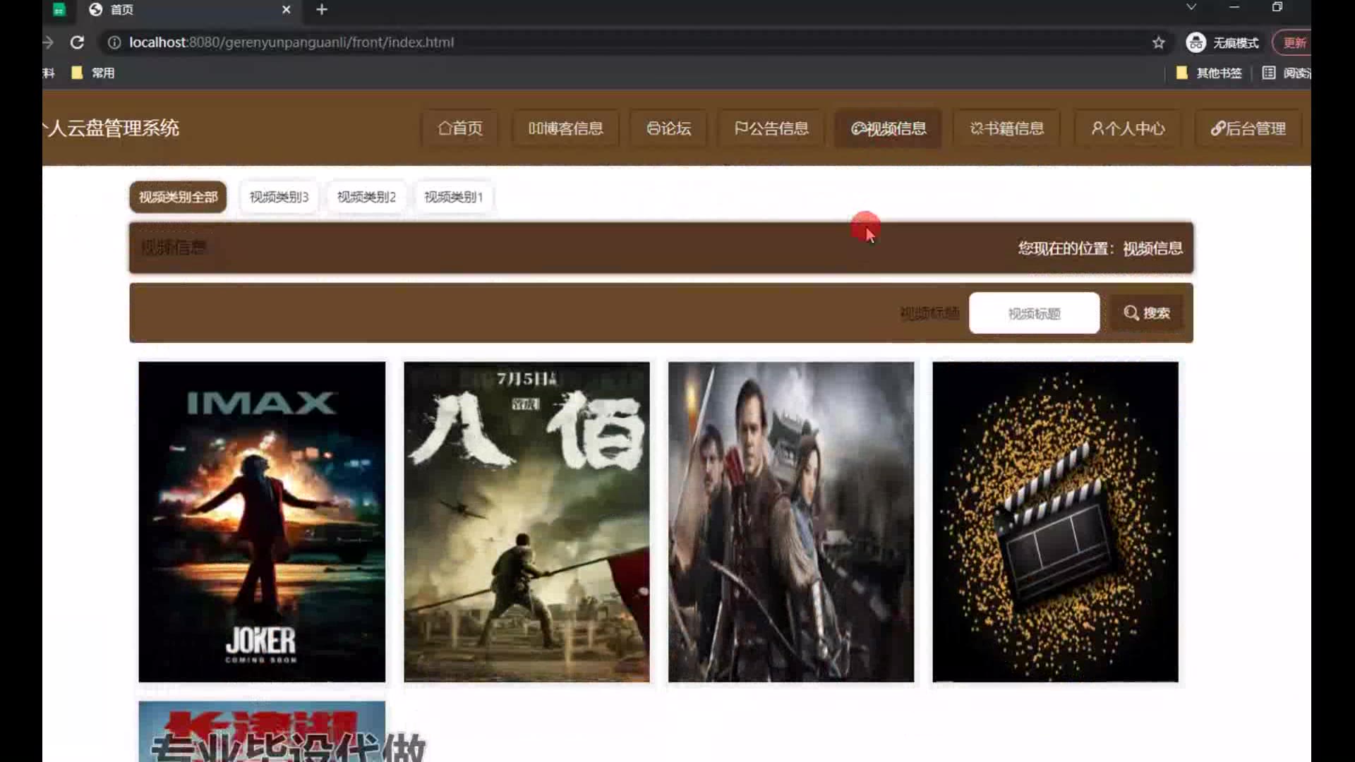Open the incognito mode profile icon

[1196, 43]
